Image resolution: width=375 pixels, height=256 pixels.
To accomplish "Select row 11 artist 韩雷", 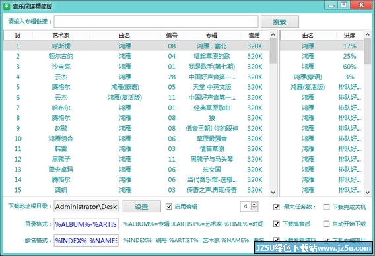I will pyautogui.click(x=61, y=148).
